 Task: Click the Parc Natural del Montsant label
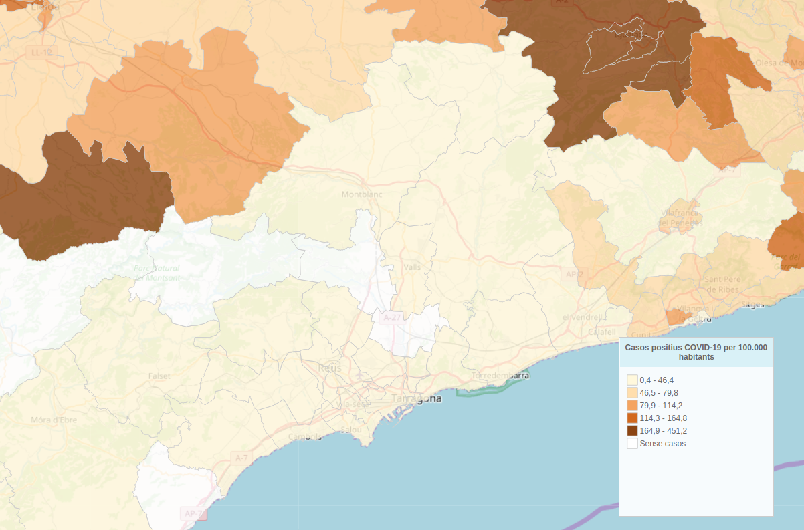coord(157,273)
